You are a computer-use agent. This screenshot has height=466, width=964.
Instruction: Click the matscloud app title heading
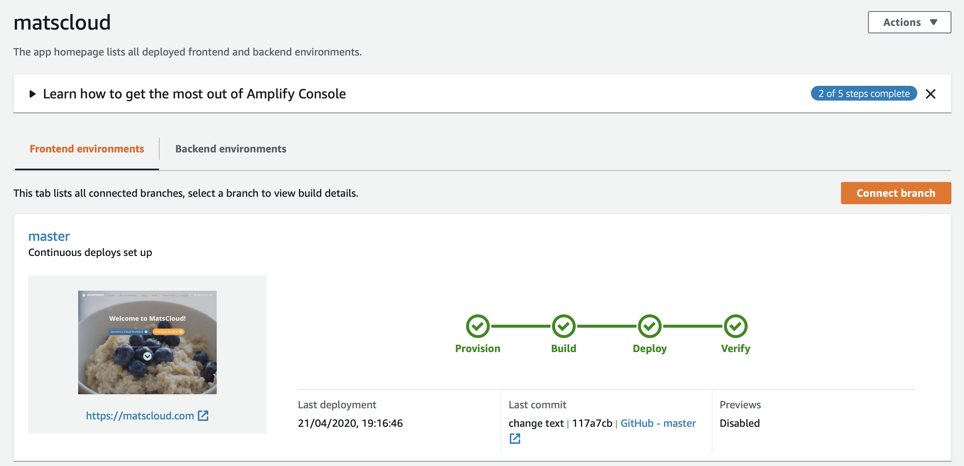tap(62, 22)
